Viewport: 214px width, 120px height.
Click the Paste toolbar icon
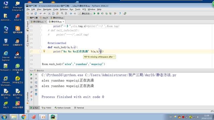coord(57,13)
